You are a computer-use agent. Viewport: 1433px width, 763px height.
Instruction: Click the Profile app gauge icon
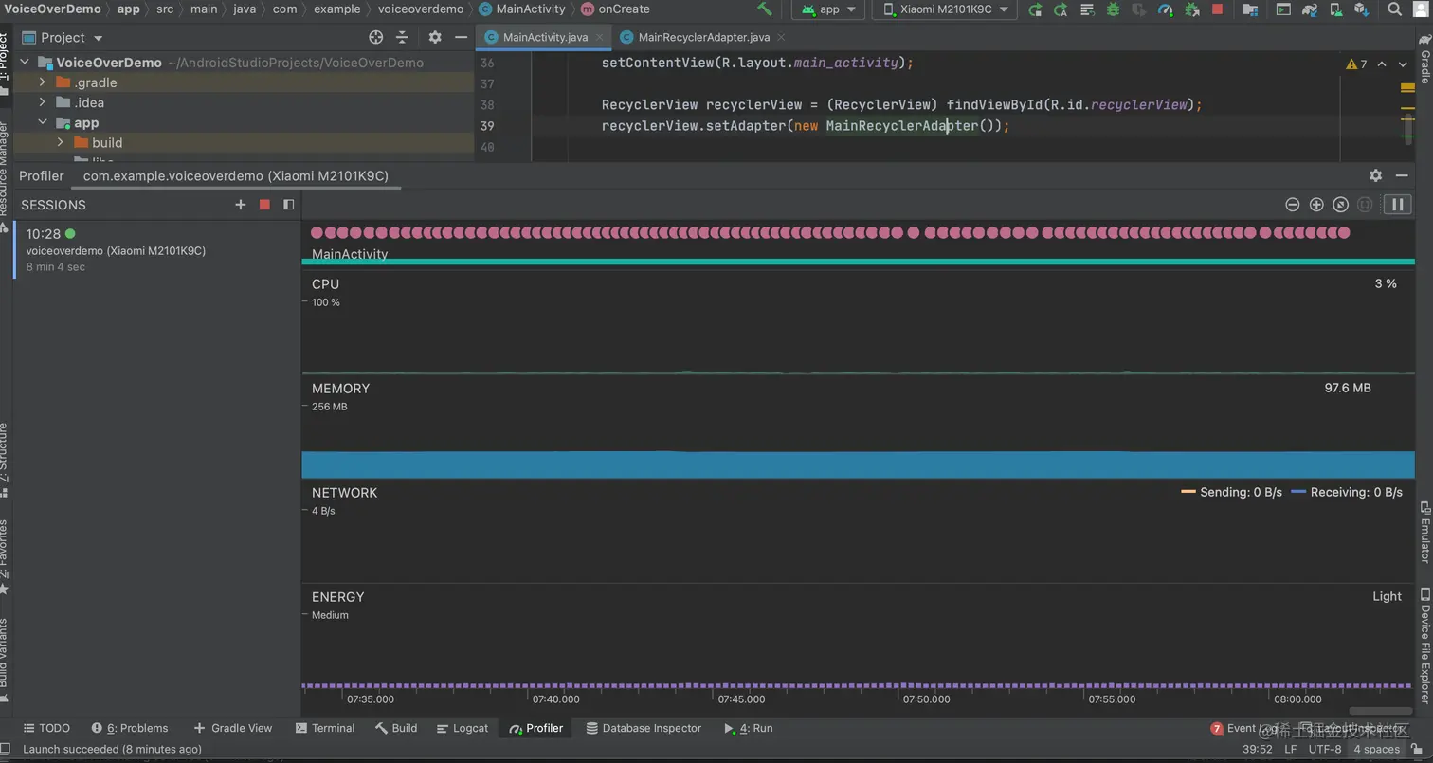click(x=1165, y=9)
